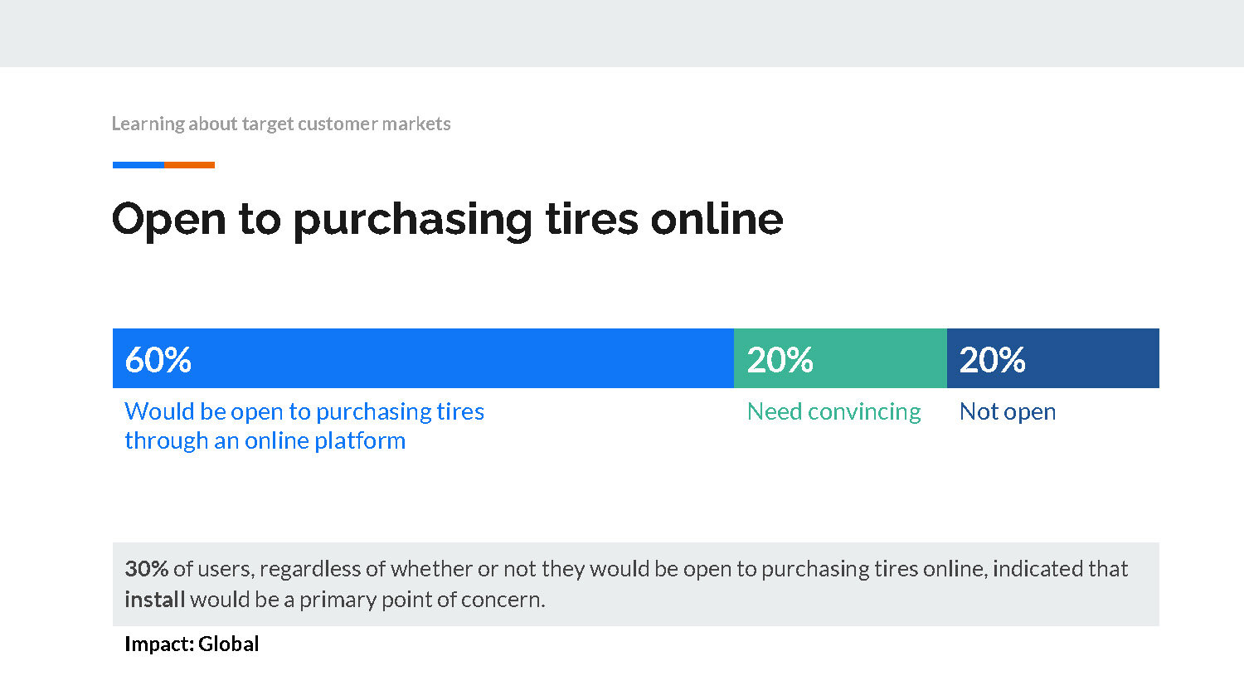Click the '20%' number above 'Not open'
Image resolution: width=1244 pixels, height=700 pixels.
[x=992, y=360]
